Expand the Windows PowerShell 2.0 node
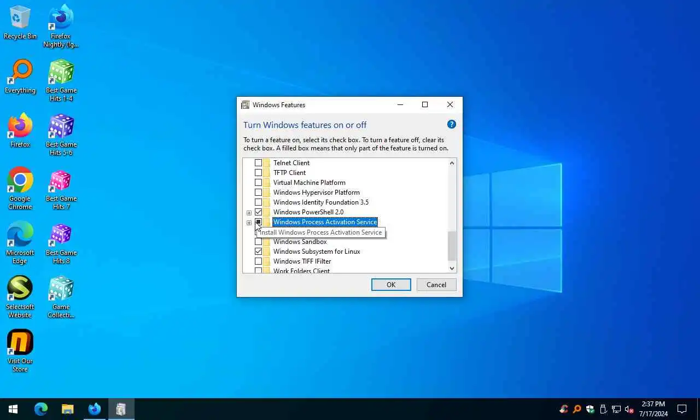Viewport: 700px width, 420px height. tap(249, 213)
